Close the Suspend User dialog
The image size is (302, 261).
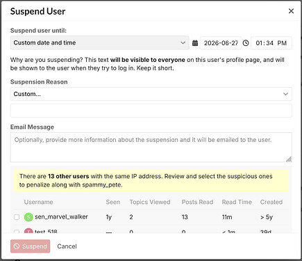pos(291,11)
